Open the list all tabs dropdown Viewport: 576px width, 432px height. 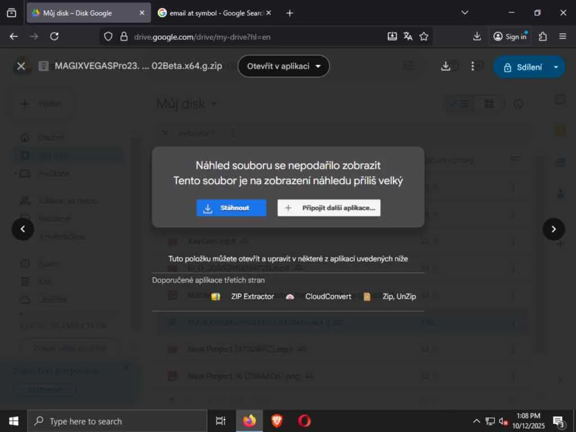click(465, 13)
